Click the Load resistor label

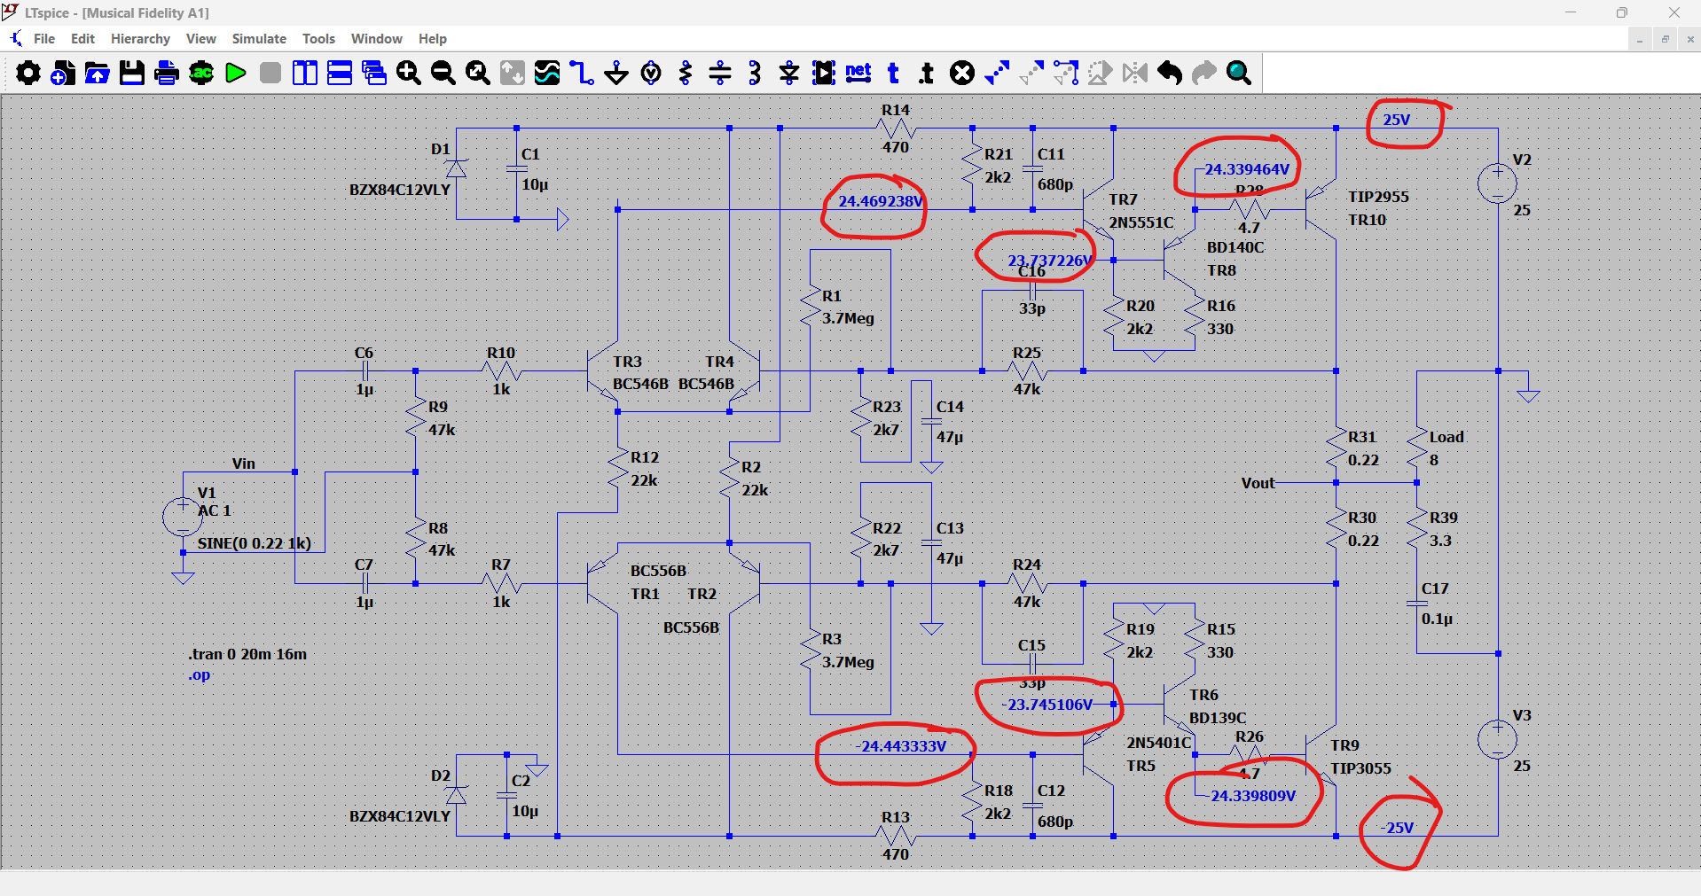[1446, 437]
